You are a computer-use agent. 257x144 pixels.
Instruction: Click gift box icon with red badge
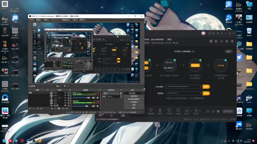[x=211, y=41]
